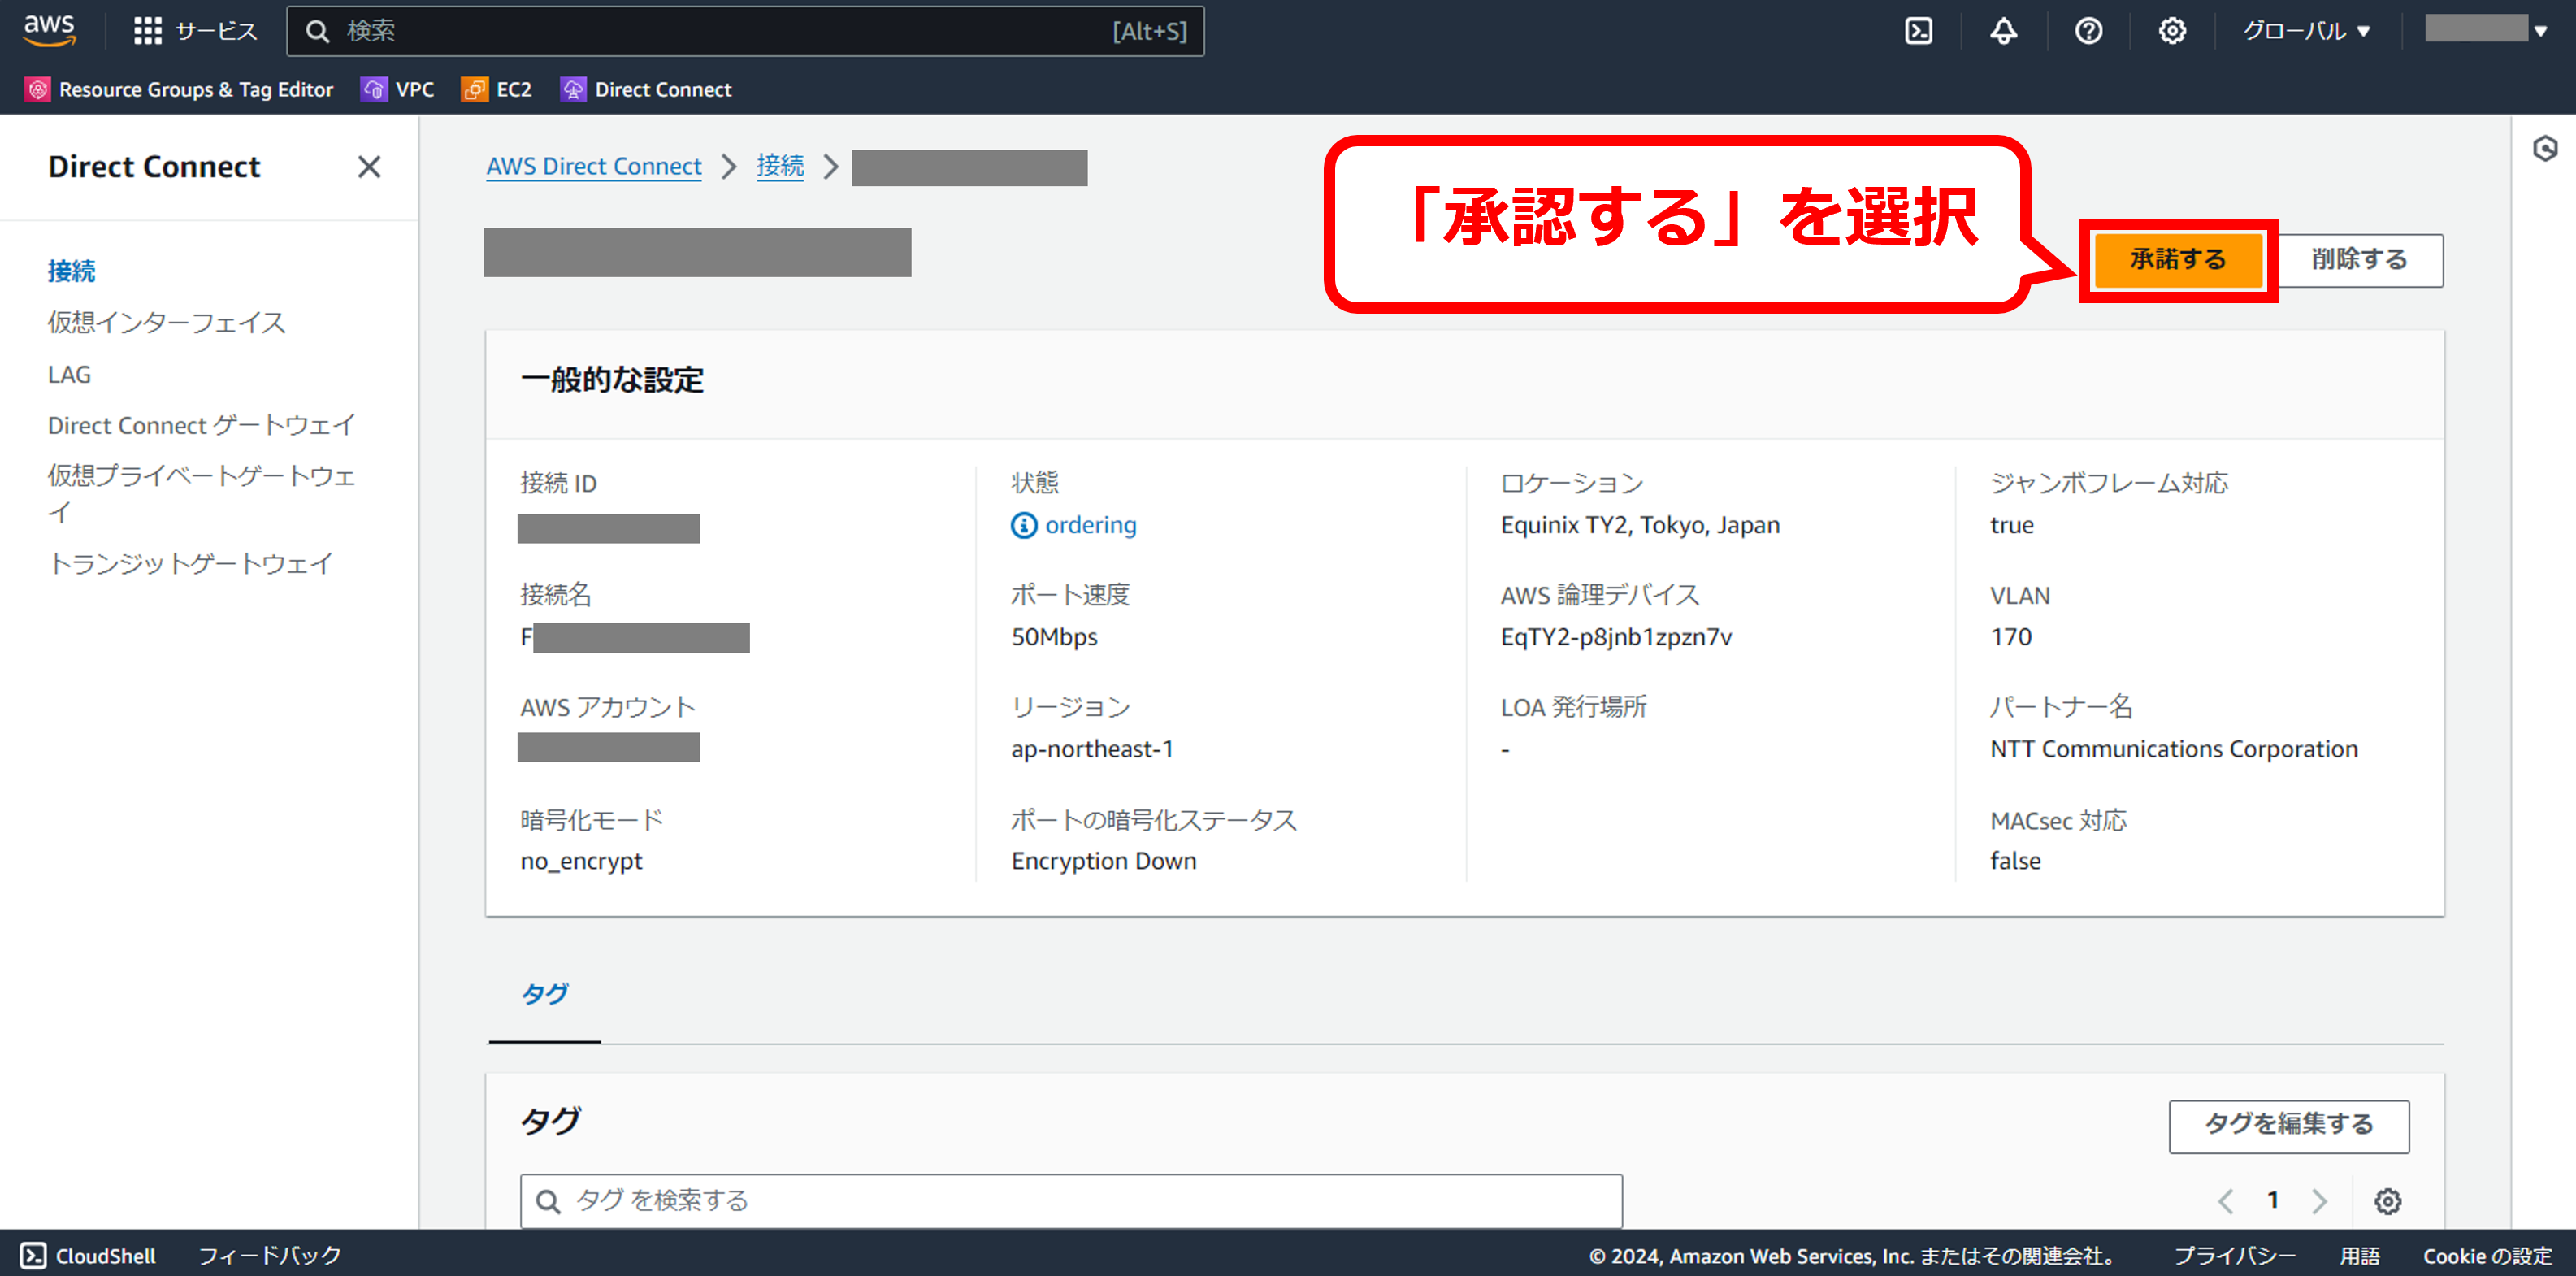This screenshot has width=2576, height=1276.
Task: Click the 承諾する button
Action: pos(2177,259)
